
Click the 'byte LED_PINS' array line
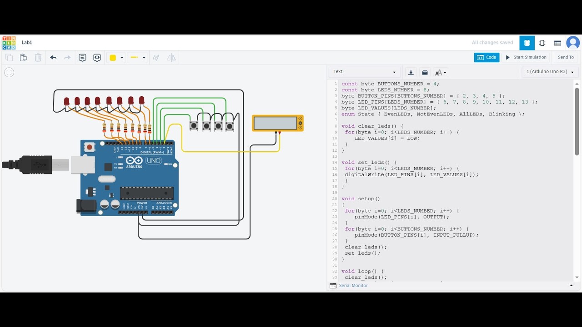pos(439,102)
